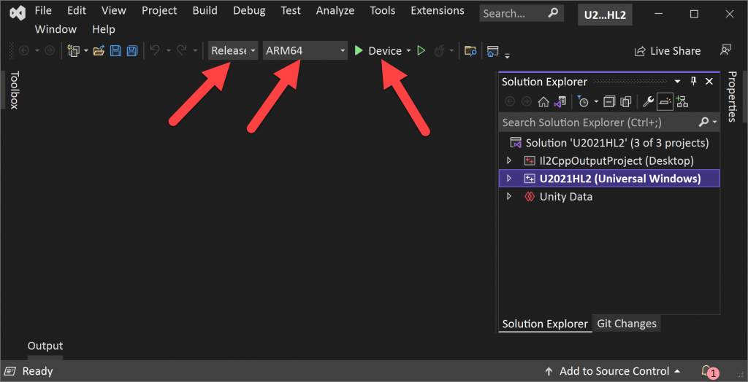
Task: Expand the Il2CppOutputProject (Desktop) node
Action: [x=508, y=160]
